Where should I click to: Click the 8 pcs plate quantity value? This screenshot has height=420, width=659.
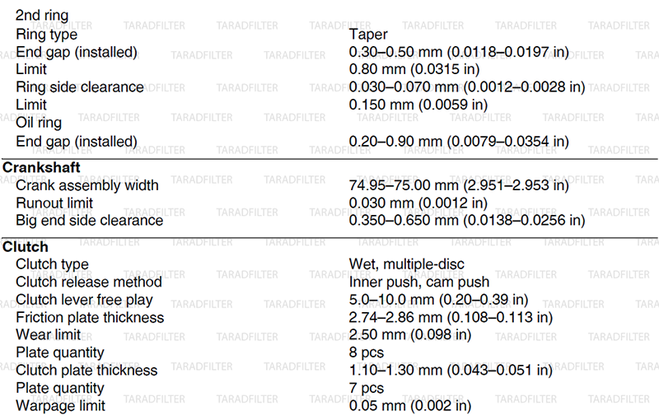367,352
